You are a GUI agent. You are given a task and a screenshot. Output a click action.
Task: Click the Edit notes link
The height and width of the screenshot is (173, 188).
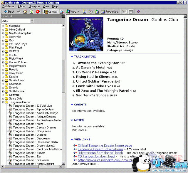pyautogui.click(x=80, y=130)
